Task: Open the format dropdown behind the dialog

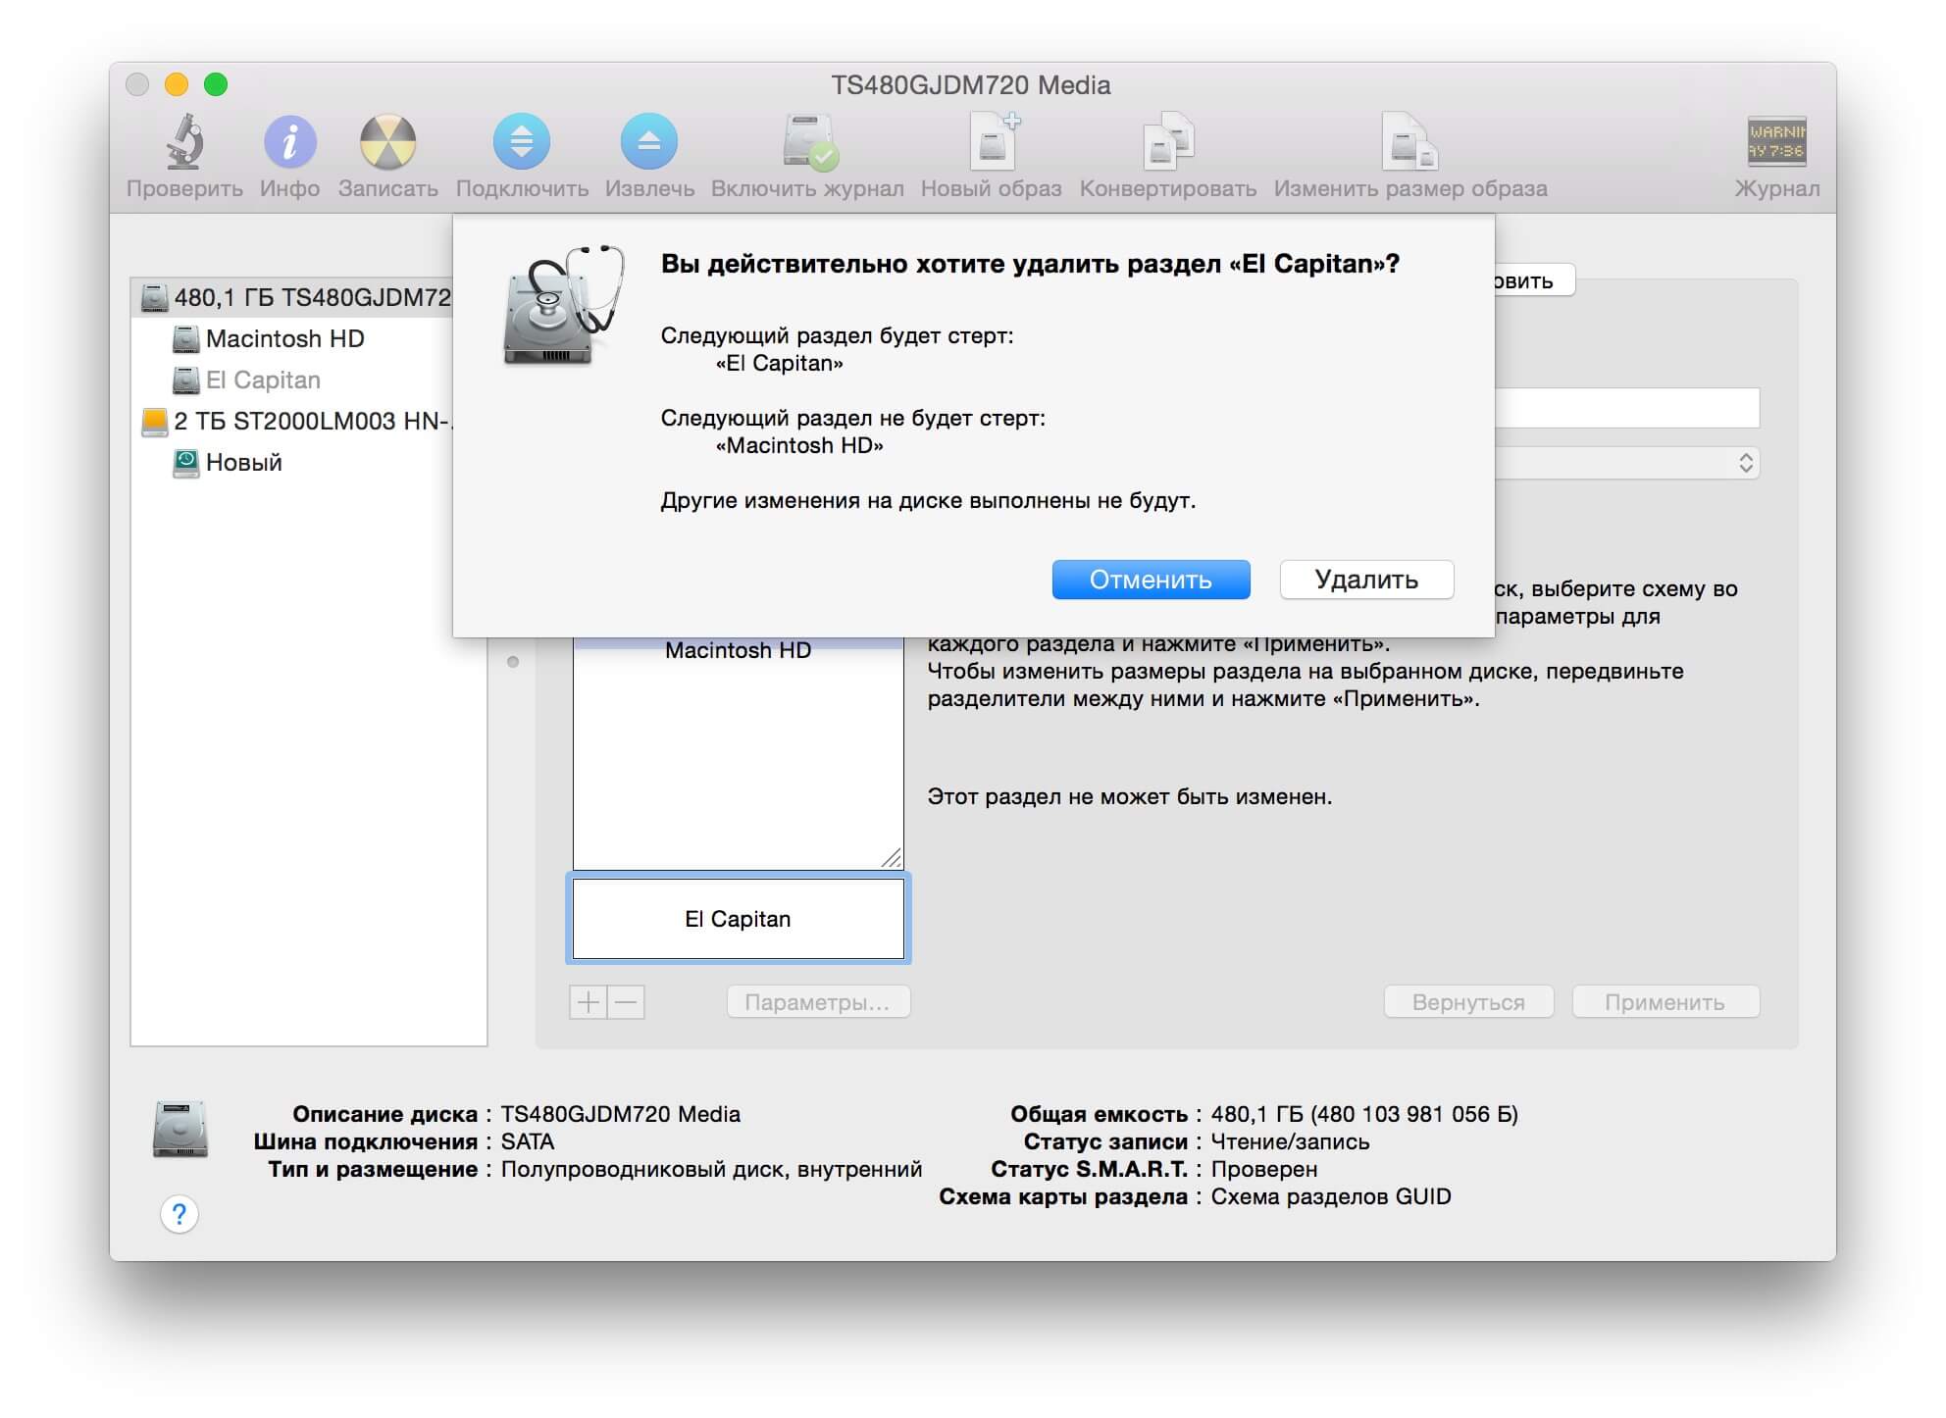Action: coord(1627,463)
